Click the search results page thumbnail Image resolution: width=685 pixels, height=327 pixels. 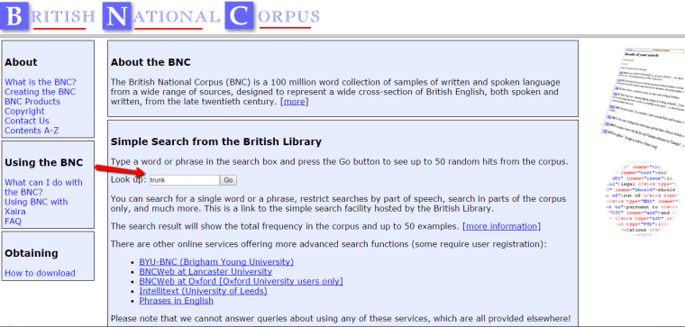(643, 98)
